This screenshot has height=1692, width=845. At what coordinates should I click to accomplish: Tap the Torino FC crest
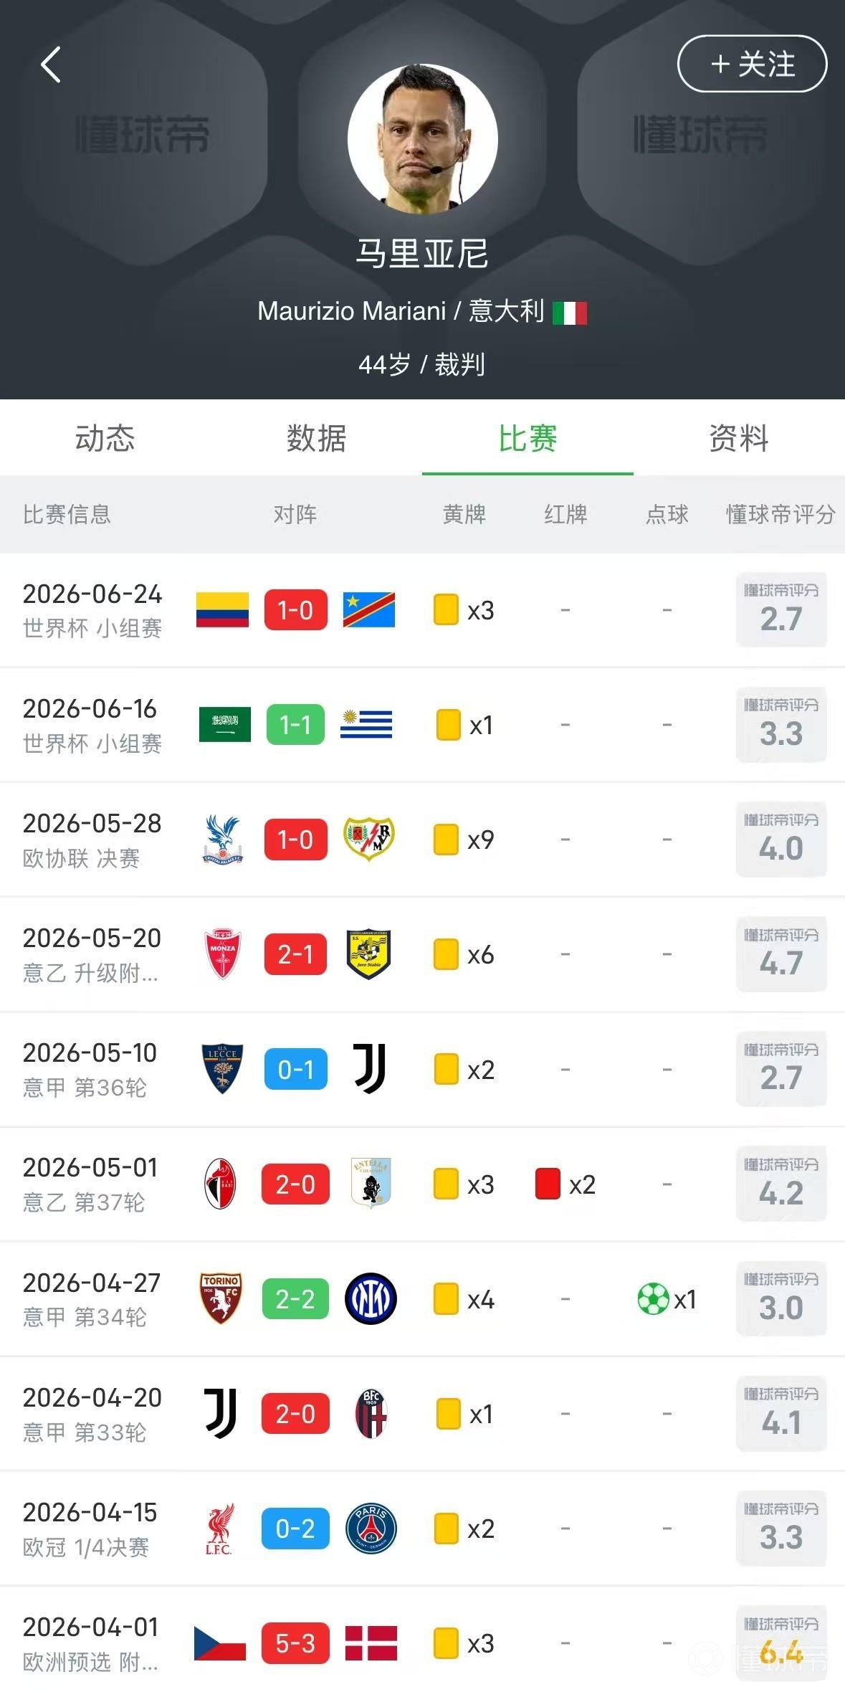coord(221,1298)
